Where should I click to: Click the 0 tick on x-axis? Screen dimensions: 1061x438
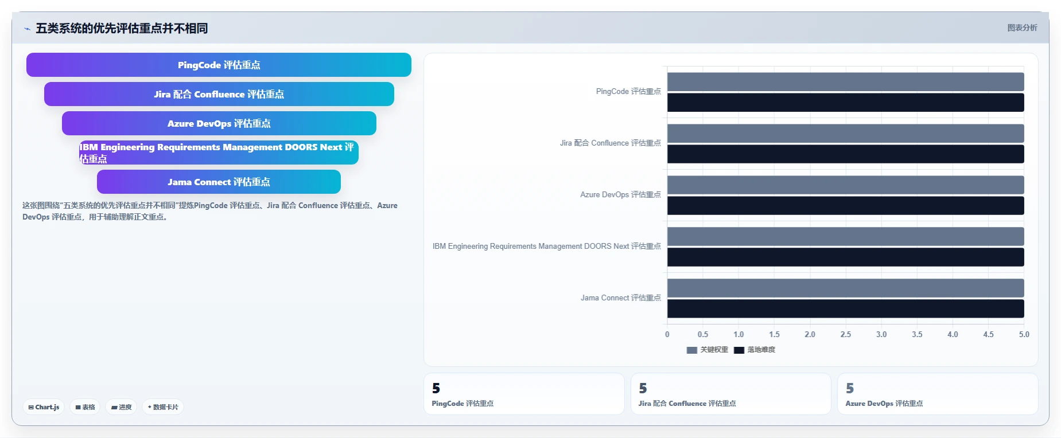pyautogui.click(x=667, y=334)
